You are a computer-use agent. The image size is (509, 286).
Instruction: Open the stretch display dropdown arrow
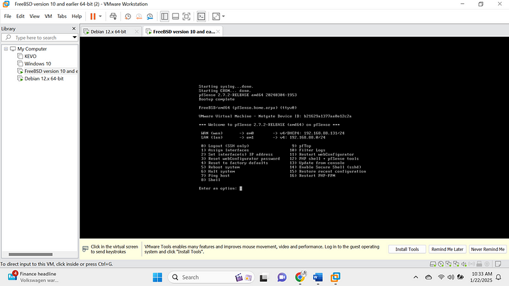pyautogui.click(x=223, y=17)
